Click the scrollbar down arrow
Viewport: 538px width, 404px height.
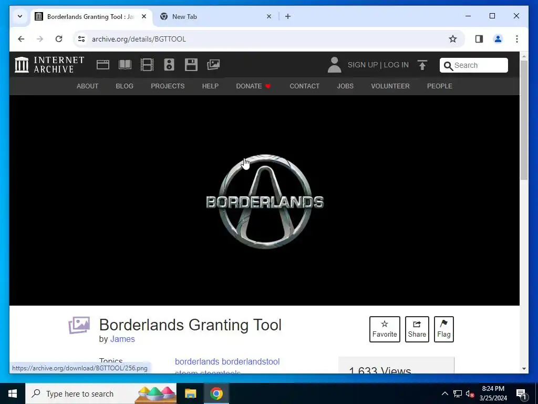[x=524, y=369]
